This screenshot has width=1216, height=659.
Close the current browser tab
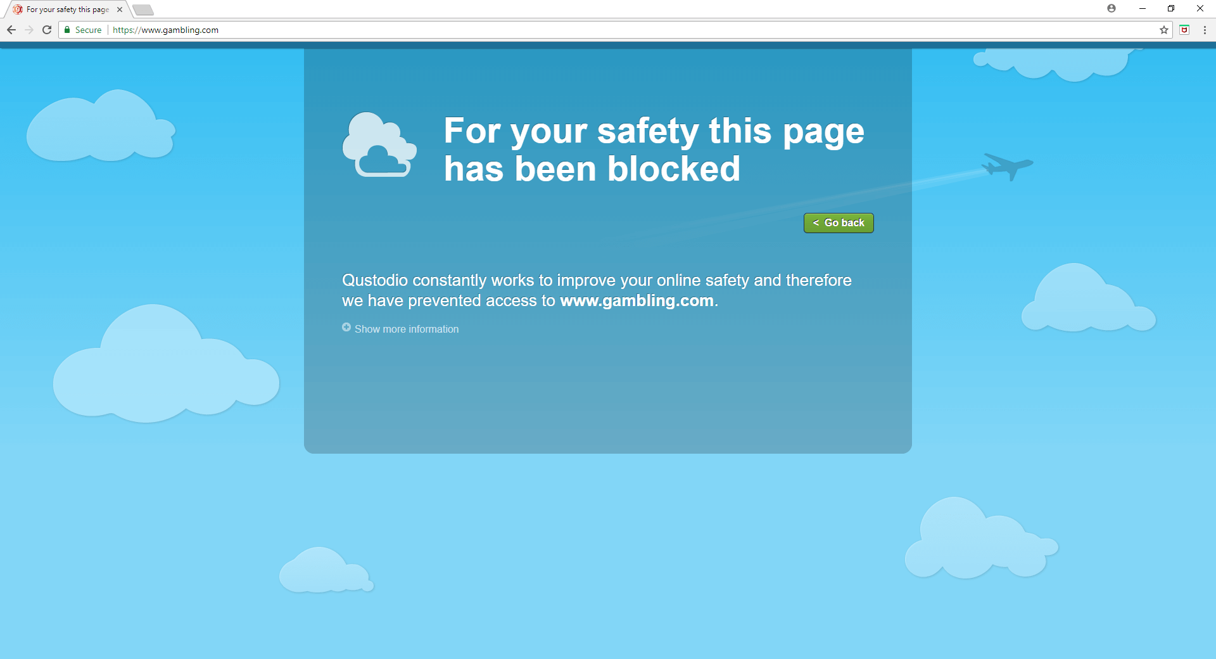[x=120, y=10]
